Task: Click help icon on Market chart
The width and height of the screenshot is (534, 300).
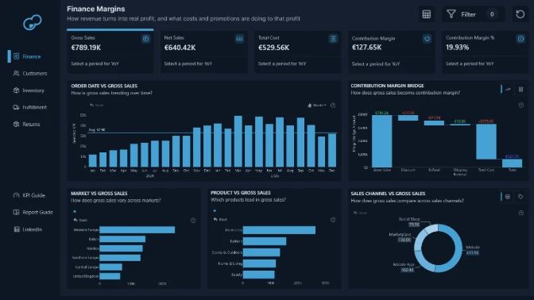Action: tap(193, 221)
